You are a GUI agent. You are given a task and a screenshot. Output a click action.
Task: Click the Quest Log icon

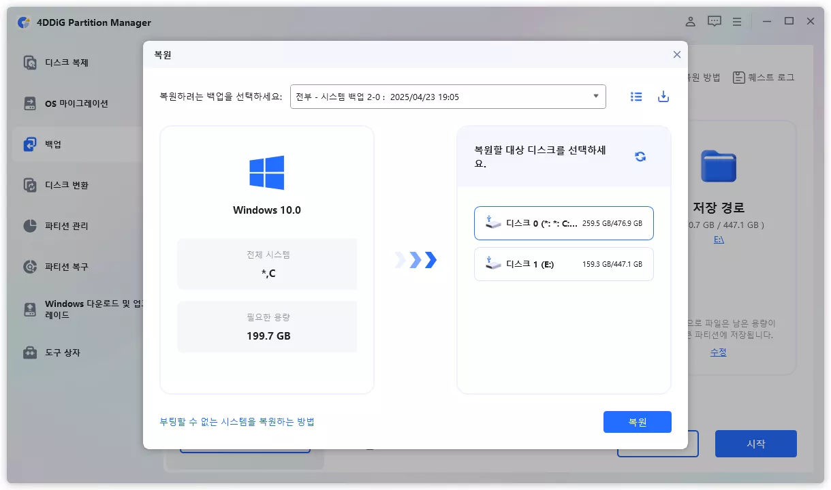(x=739, y=78)
